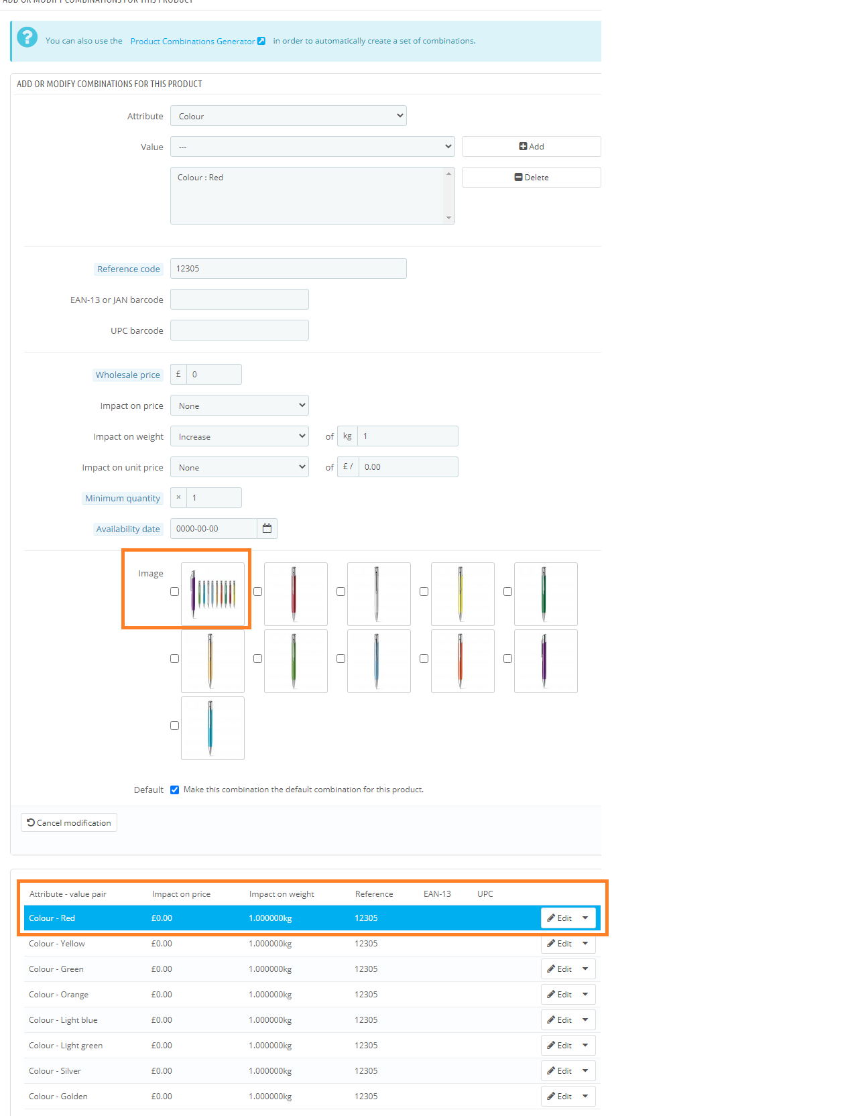Click the UPC barcode field
The image size is (856, 1116).
pyautogui.click(x=239, y=330)
